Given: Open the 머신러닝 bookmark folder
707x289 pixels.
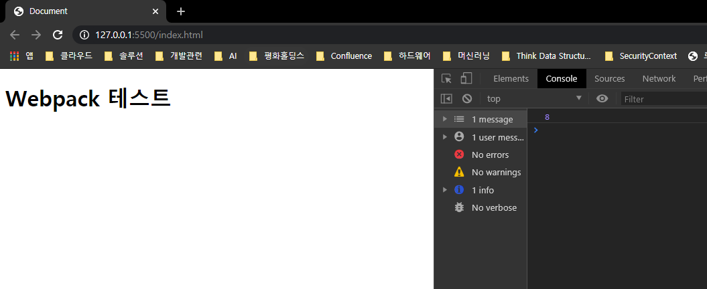Looking at the screenshot, I should [x=466, y=56].
